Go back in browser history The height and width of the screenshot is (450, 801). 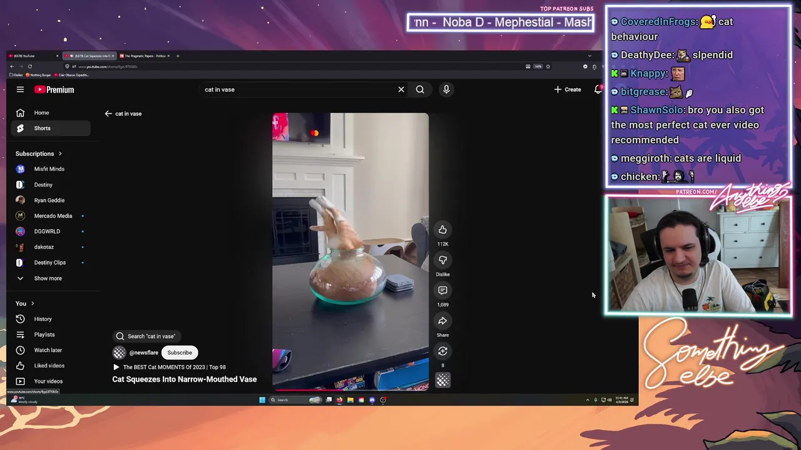[x=12, y=66]
